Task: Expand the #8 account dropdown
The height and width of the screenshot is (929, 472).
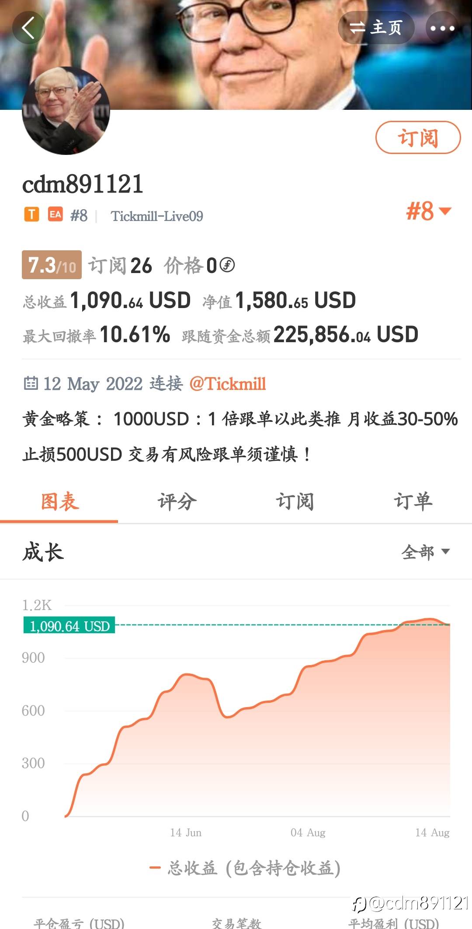Action: click(x=429, y=211)
